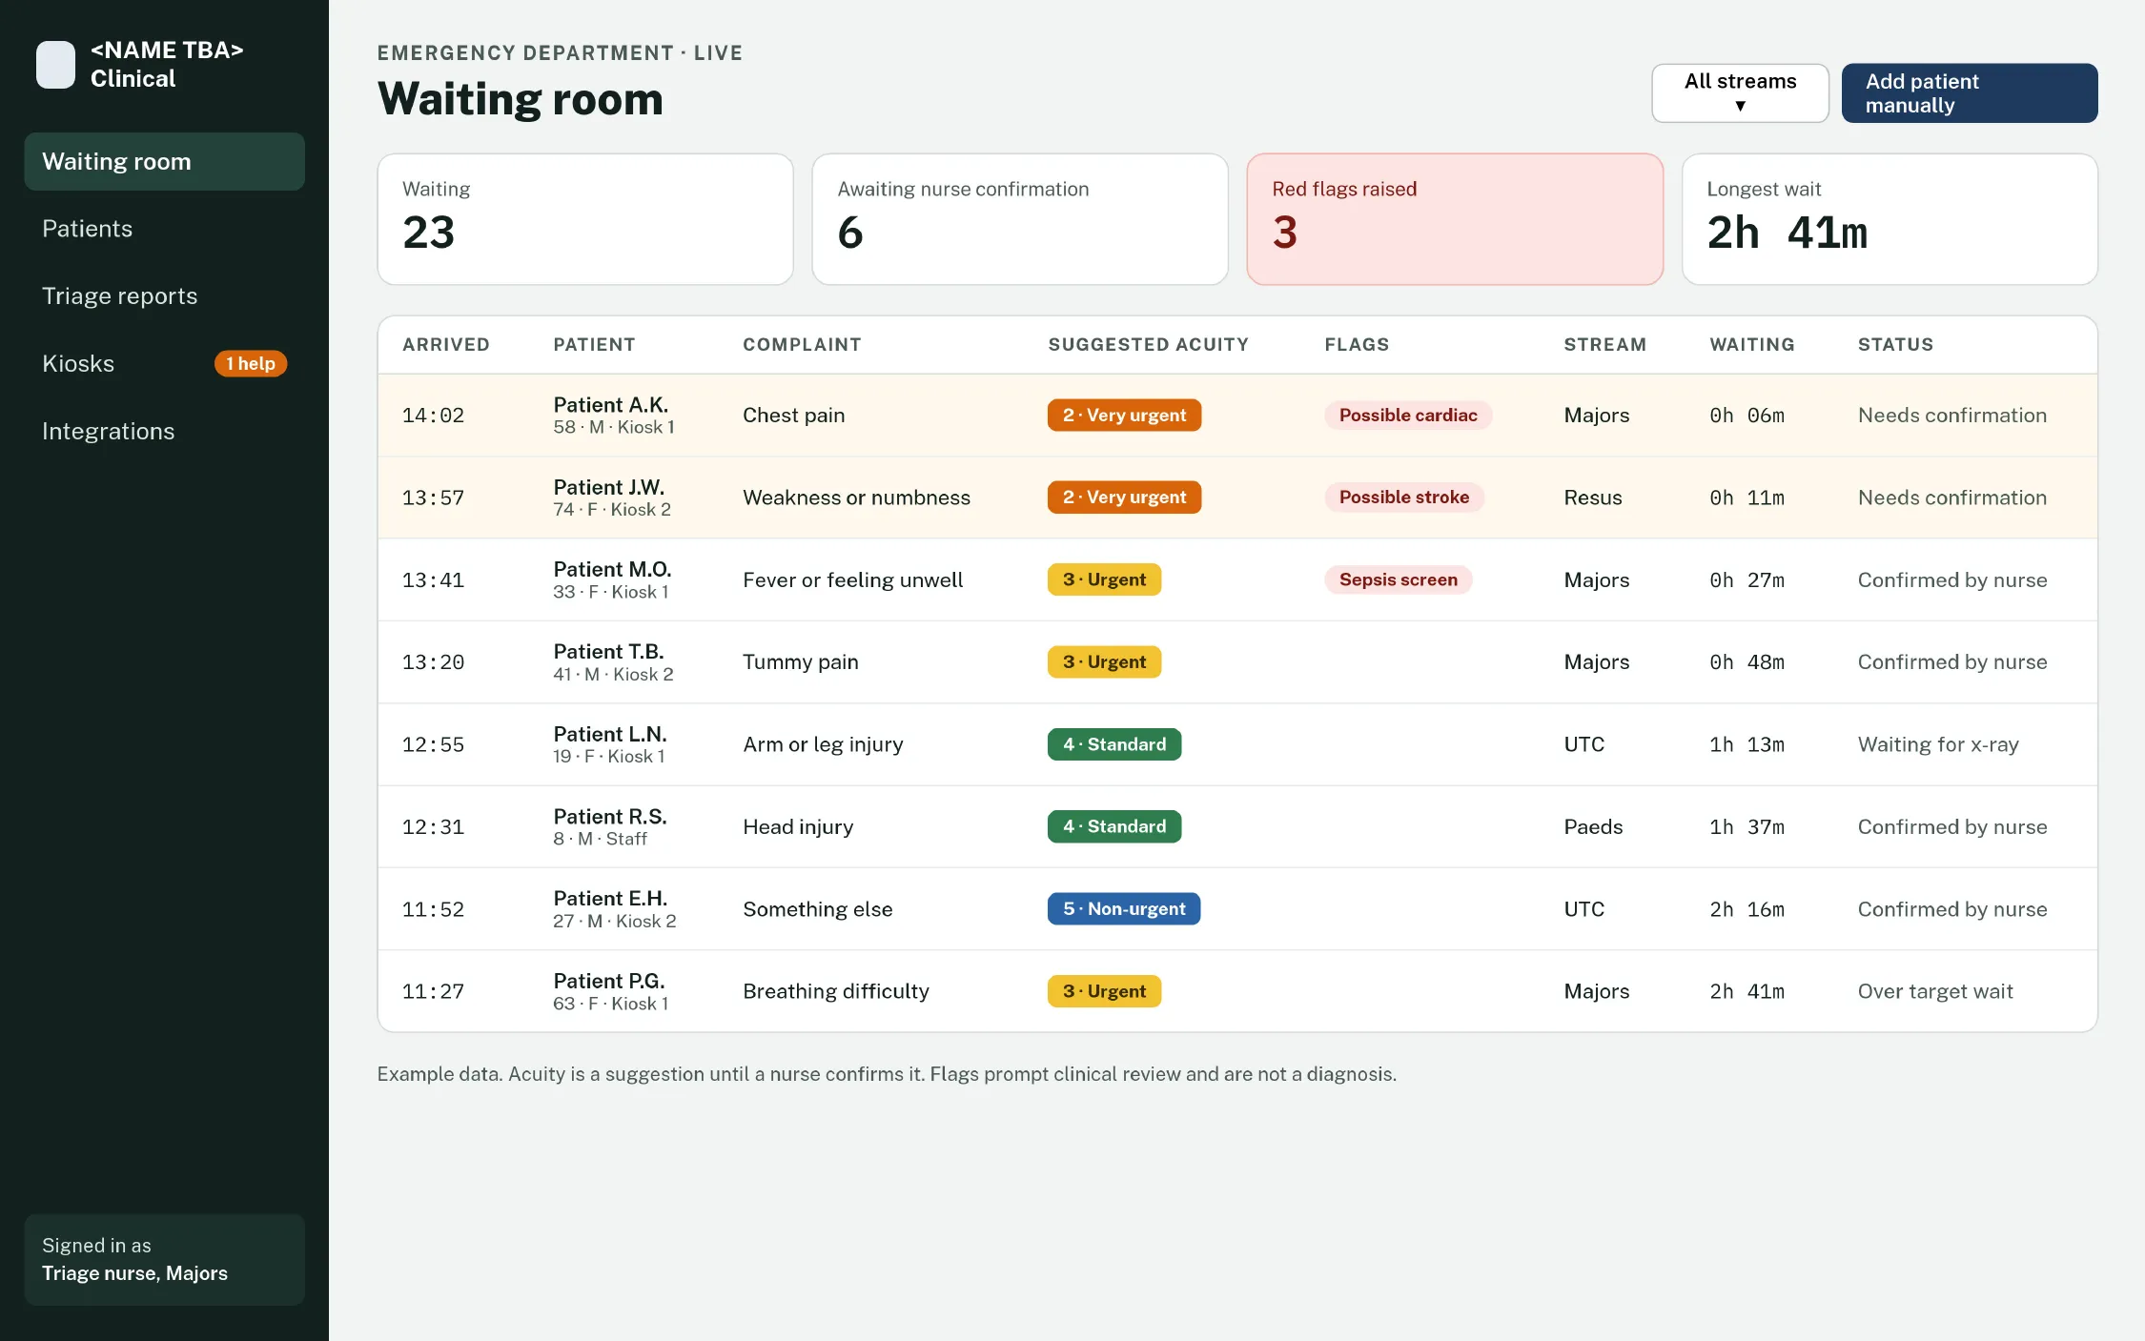This screenshot has height=1341, width=2145.
Task: Click the app logo square in sidebar
Action: (55, 65)
